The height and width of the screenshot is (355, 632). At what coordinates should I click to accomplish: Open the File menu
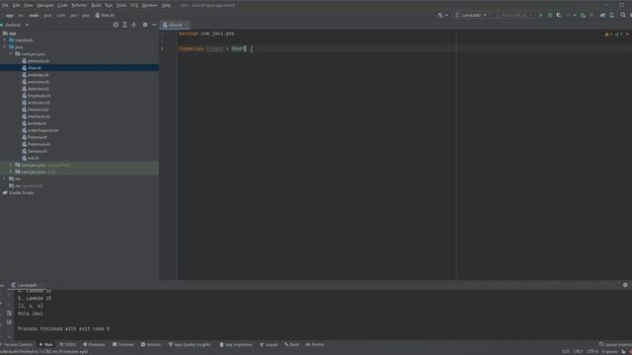click(5, 5)
